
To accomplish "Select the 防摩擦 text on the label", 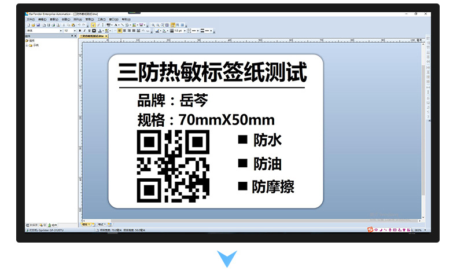I will pyautogui.click(x=273, y=186).
